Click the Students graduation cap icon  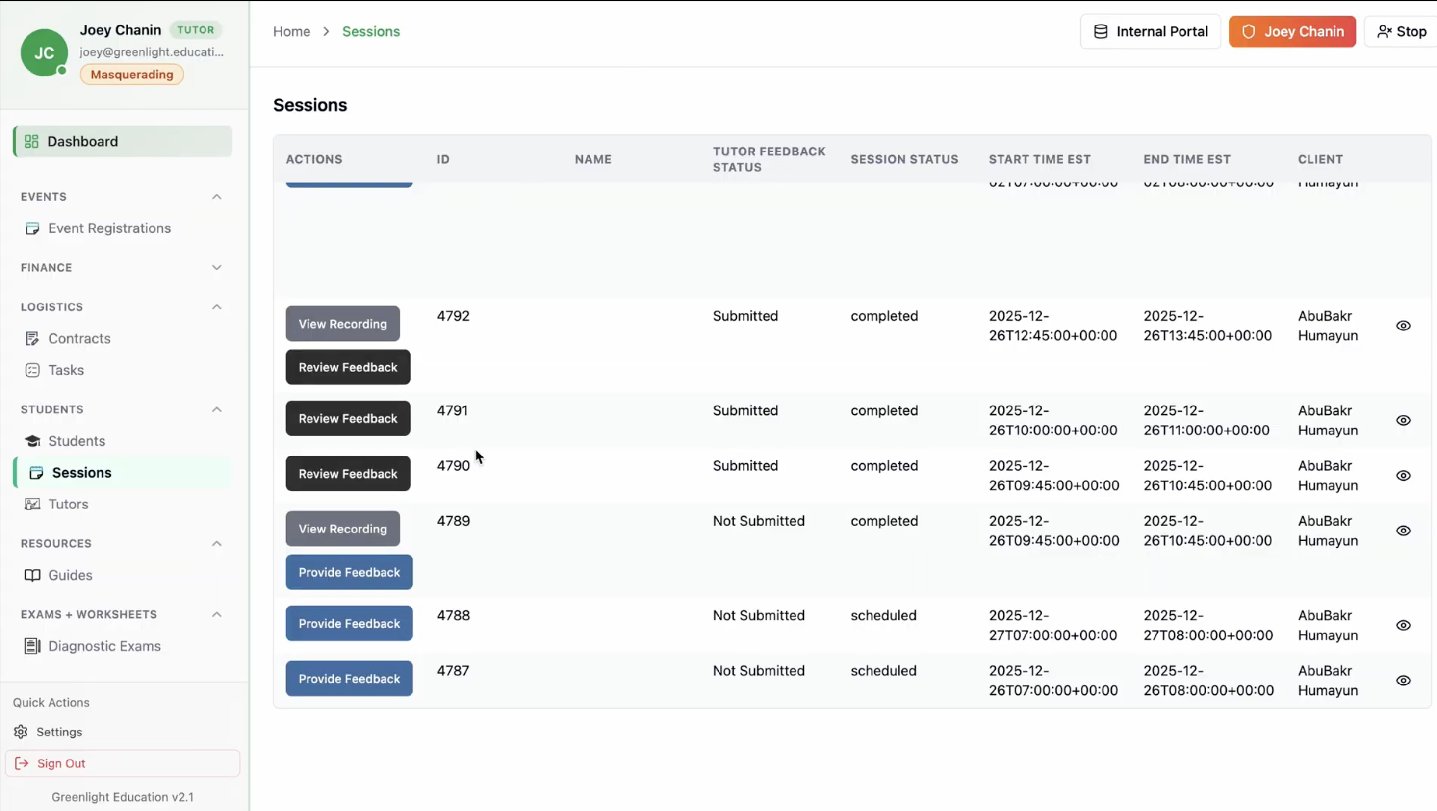[x=32, y=441]
